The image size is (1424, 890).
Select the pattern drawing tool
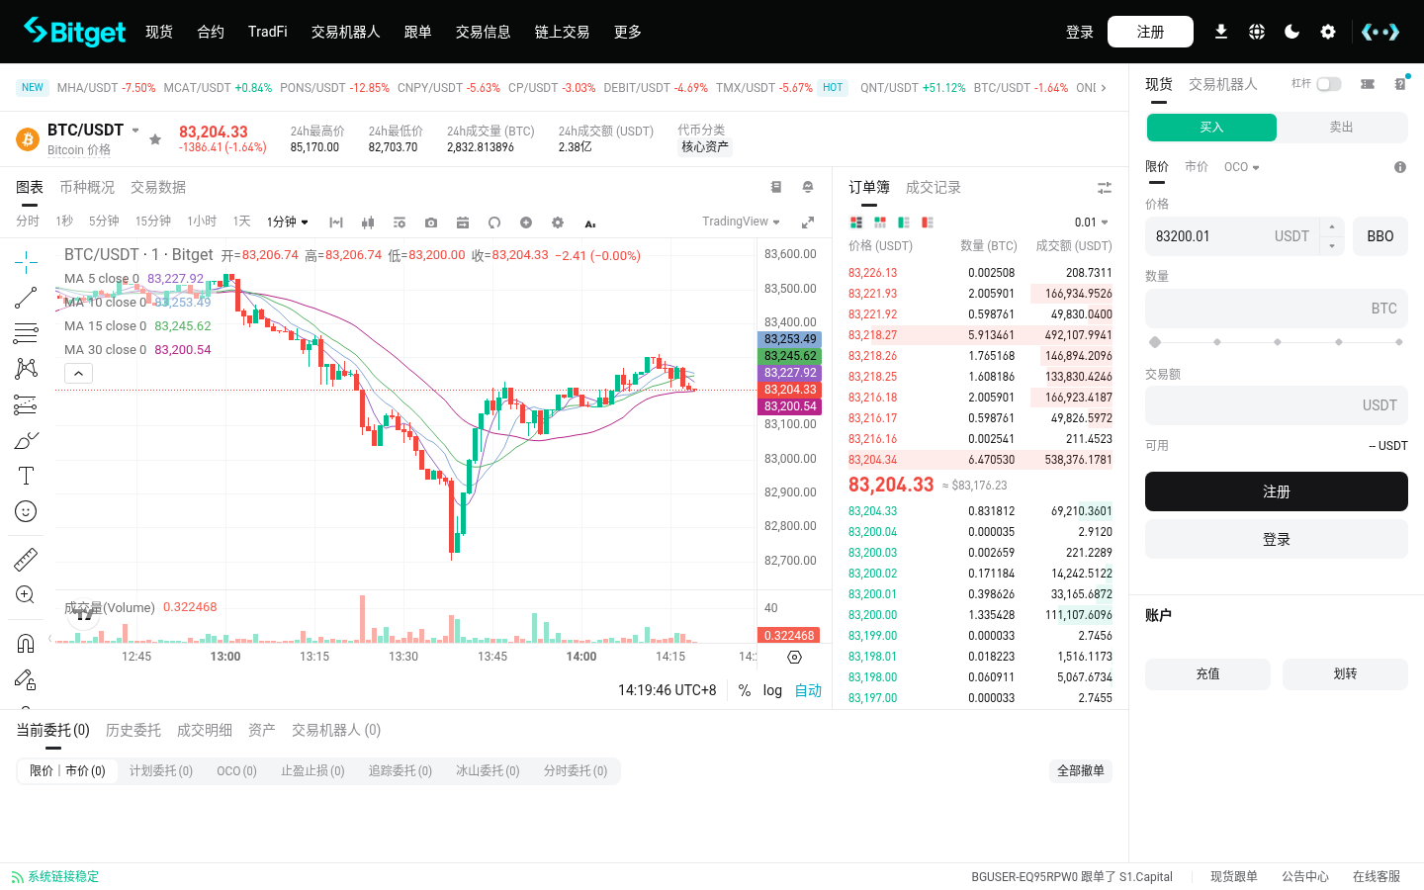pos(26,369)
